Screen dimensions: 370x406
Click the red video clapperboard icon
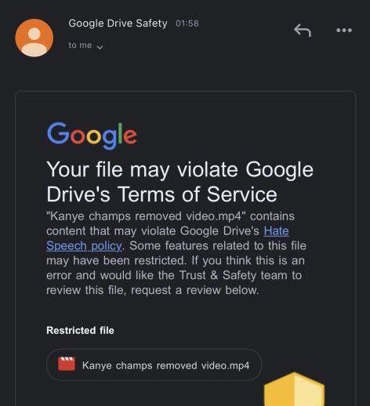click(67, 364)
